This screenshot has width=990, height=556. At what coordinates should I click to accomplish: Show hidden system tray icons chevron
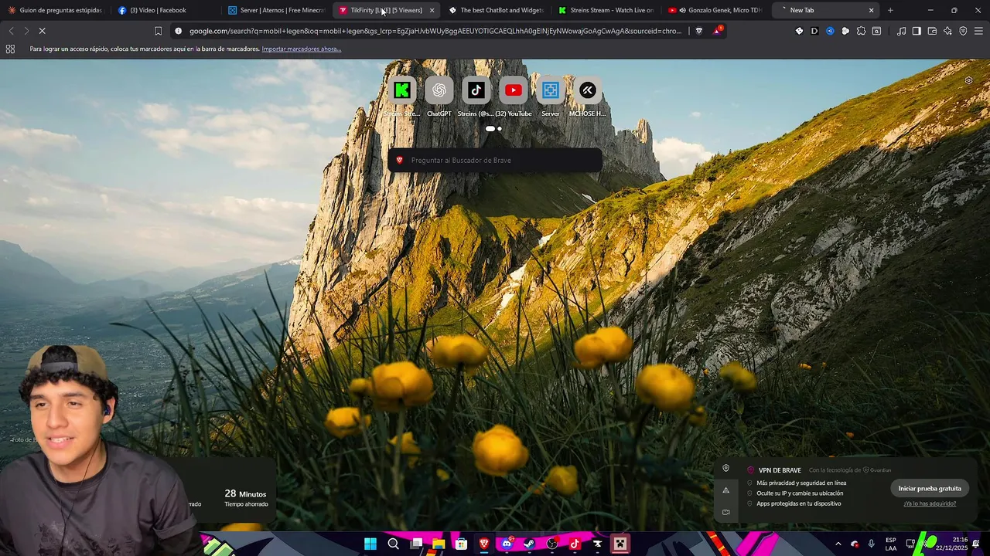point(838,544)
